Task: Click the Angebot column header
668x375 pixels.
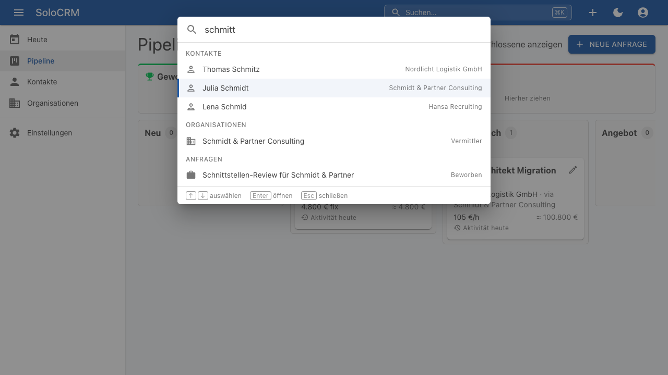Action: click(619, 133)
